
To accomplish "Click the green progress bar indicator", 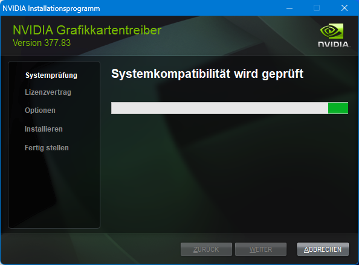I will click(338, 108).
